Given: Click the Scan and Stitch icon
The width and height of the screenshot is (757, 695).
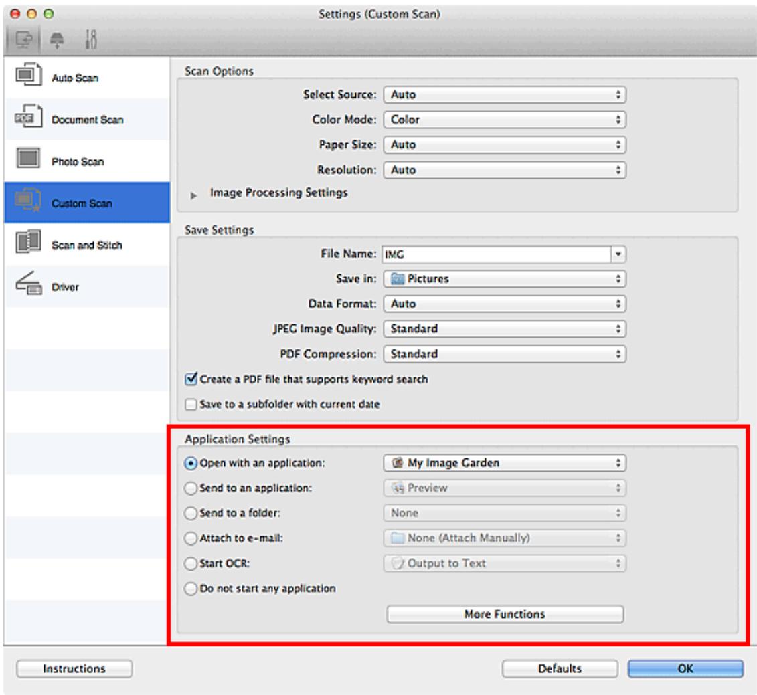Looking at the screenshot, I should (x=29, y=241).
